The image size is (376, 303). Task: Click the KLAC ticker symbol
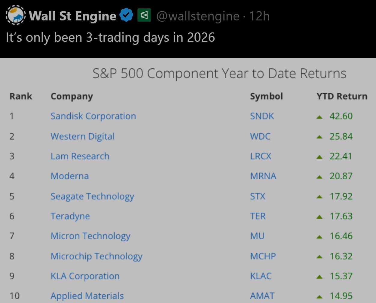point(261,276)
